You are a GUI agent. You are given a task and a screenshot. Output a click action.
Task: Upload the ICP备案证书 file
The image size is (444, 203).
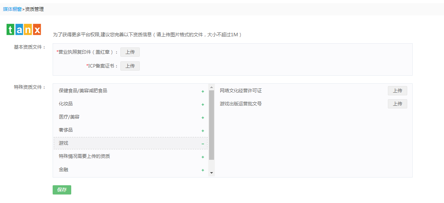130,66
